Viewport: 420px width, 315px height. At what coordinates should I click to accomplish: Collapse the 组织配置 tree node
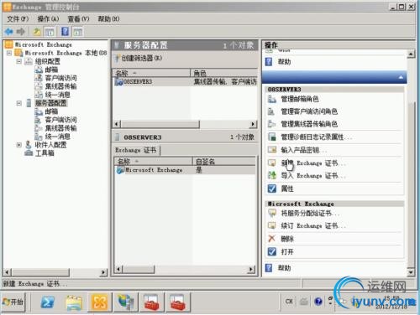[x=18, y=61]
